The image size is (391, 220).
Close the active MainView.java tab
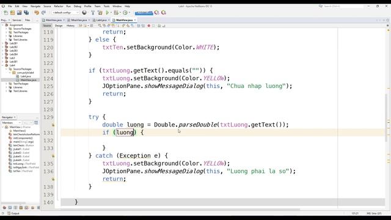pos(135,20)
